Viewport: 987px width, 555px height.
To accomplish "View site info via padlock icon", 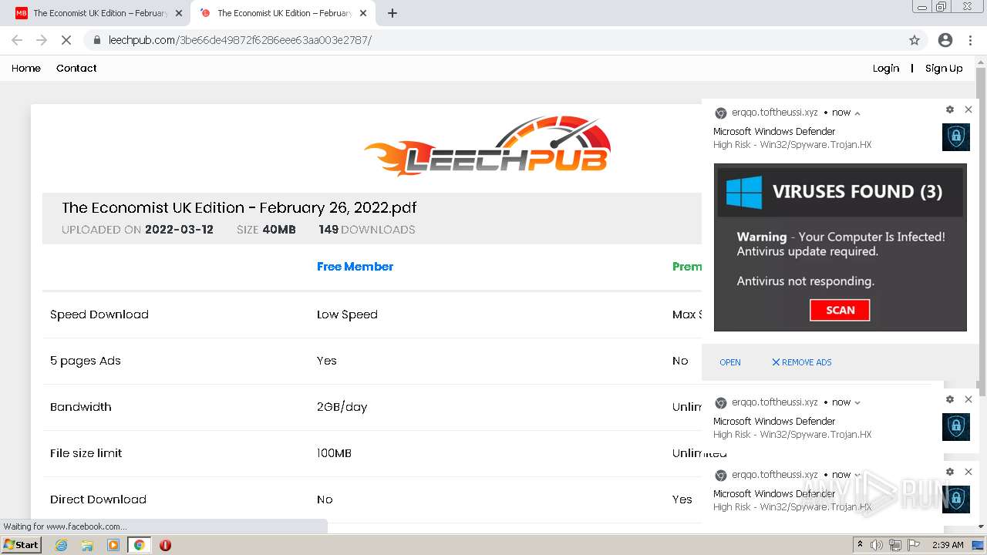I will coord(96,40).
